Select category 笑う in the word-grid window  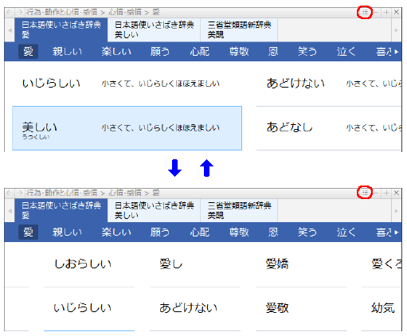[307, 232]
